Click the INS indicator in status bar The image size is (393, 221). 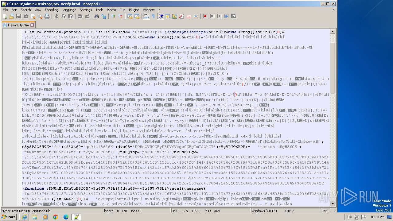[x=325, y=211]
